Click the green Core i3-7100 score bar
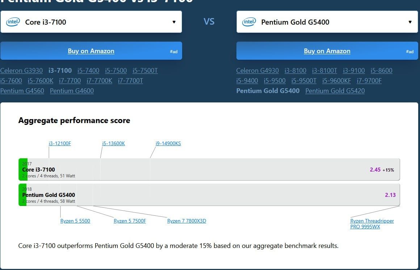The height and width of the screenshot is (270, 420). coord(23,169)
